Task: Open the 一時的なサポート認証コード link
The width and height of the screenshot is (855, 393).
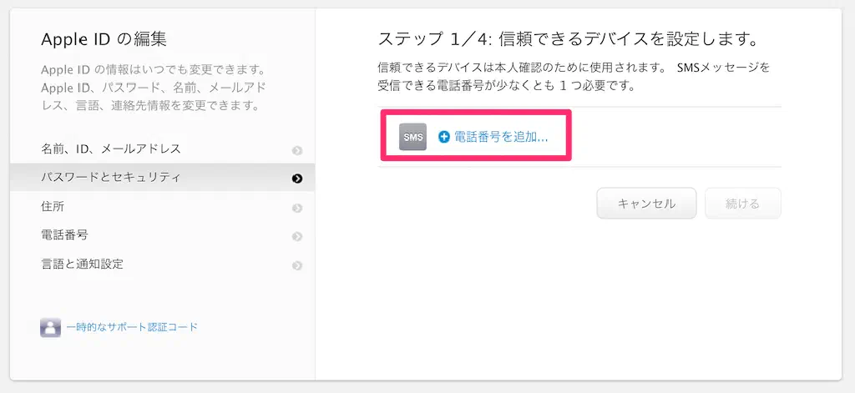Action: pos(132,327)
